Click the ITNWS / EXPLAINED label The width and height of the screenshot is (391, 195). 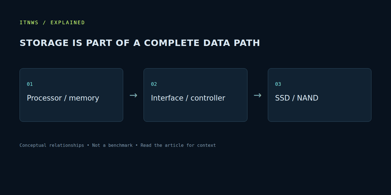52,23
